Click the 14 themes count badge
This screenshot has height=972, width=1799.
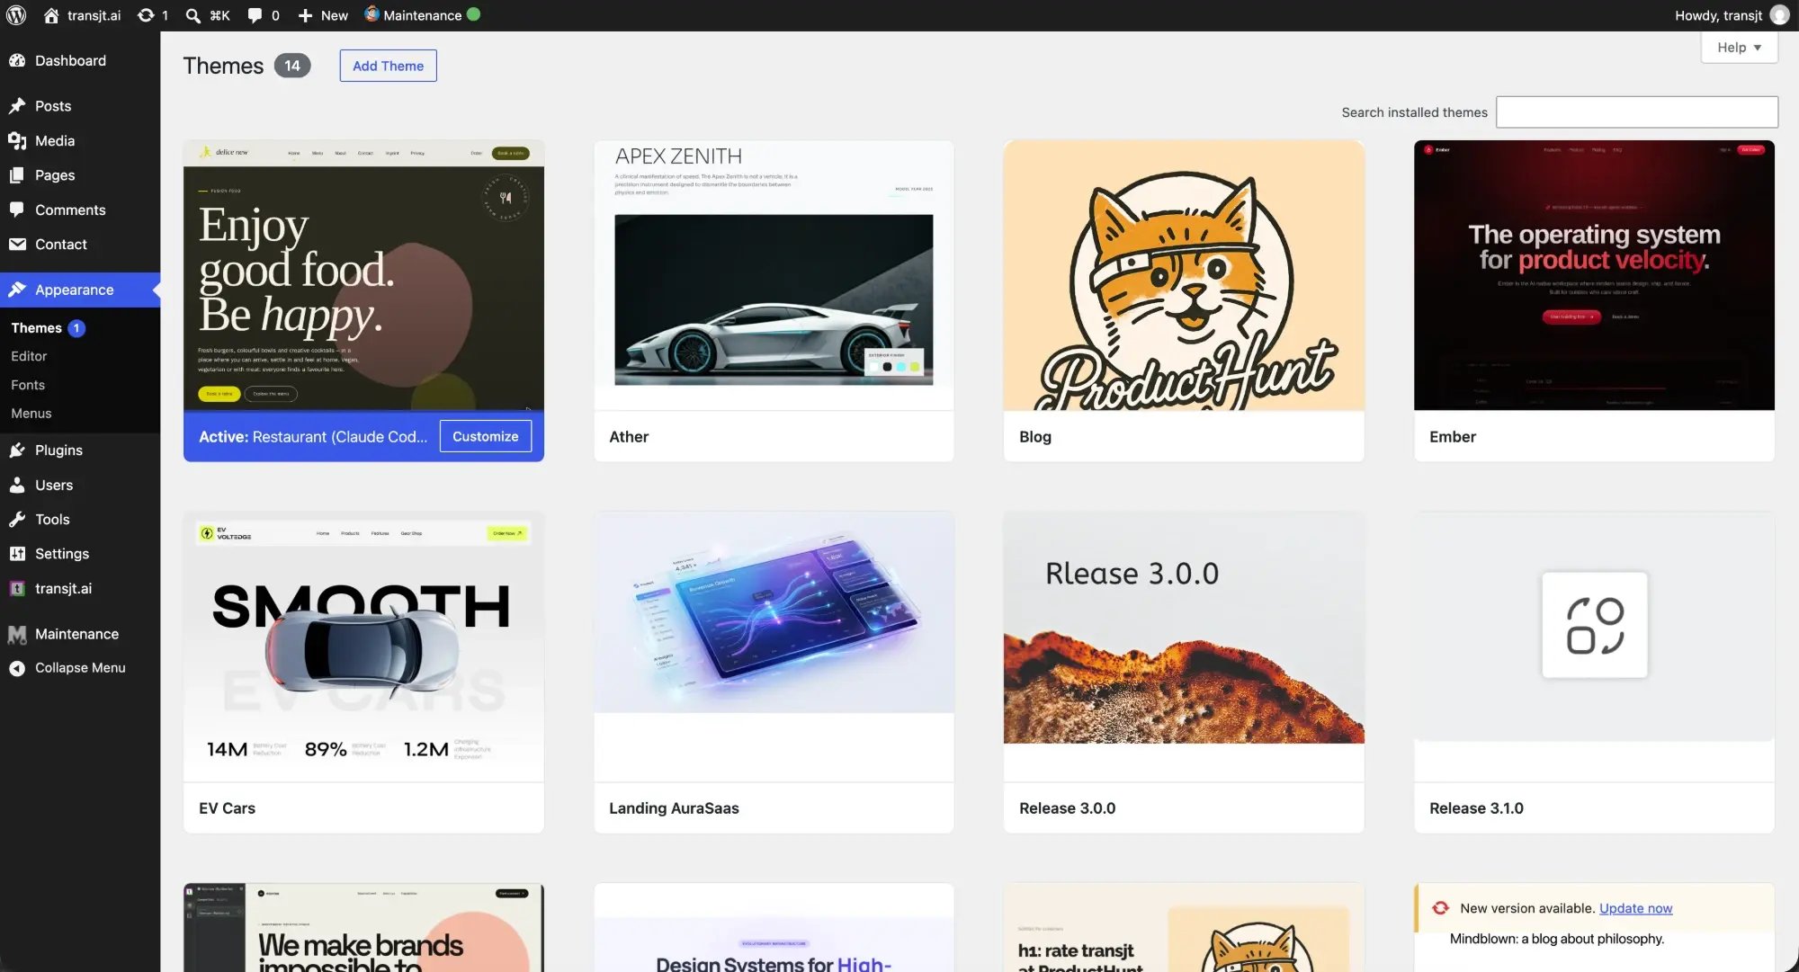[x=292, y=66]
